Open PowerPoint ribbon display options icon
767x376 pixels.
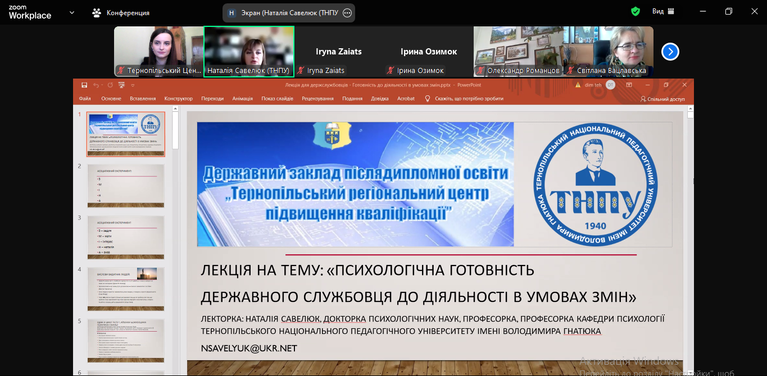pyautogui.click(x=629, y=85)
